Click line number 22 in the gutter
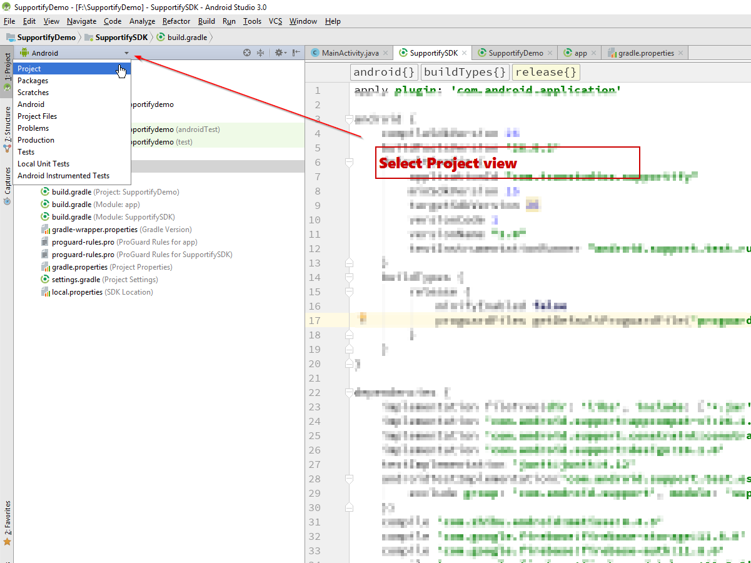Image resolution: width=751 pixels, height=563 pixels. 314,392
